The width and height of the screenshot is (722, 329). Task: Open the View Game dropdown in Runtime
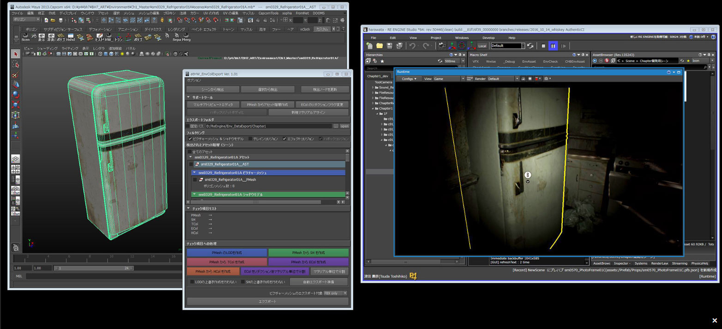pos(449,79)
